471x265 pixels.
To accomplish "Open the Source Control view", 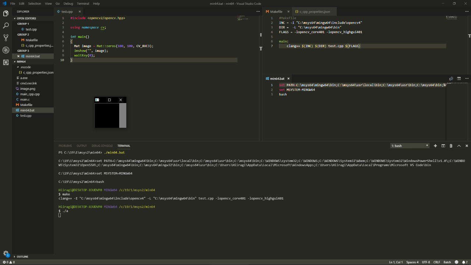I will [6, 38].
